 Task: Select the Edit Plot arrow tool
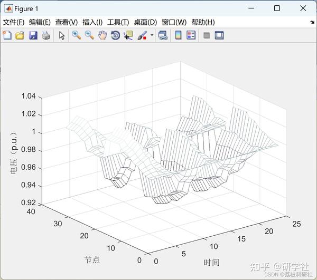[x=62, y=35]
